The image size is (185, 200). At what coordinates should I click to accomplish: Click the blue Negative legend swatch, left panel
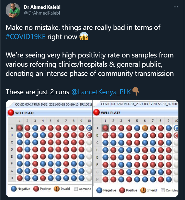(x=14, y=189)
